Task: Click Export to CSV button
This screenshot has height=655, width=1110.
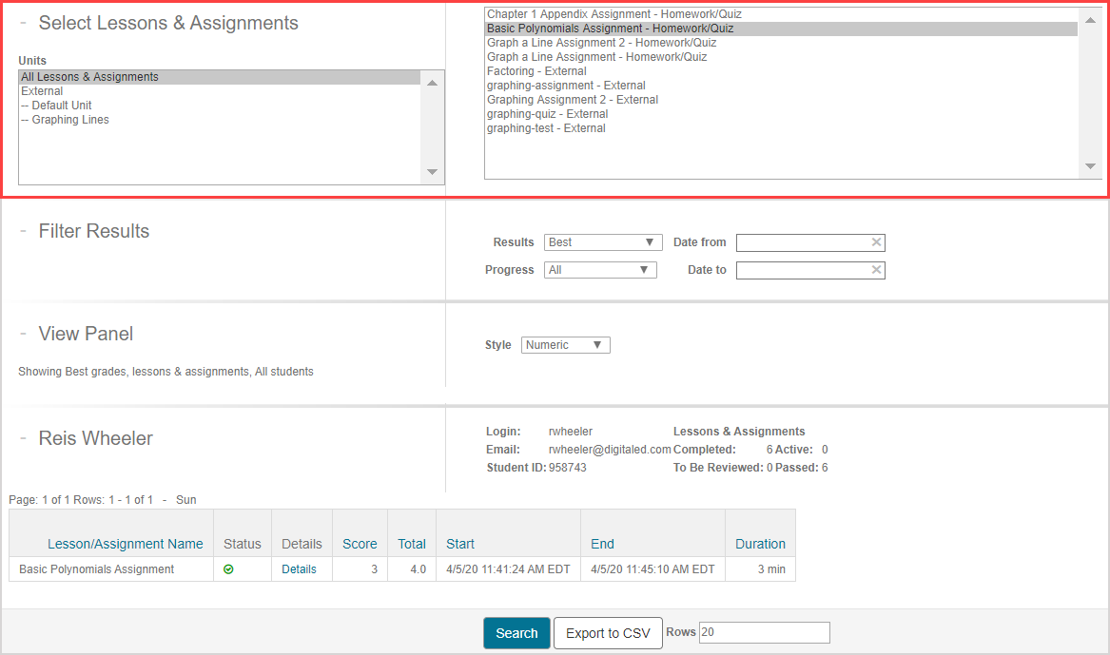Action: (608, 633)
